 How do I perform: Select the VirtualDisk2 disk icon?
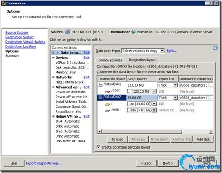coord(100,97)
